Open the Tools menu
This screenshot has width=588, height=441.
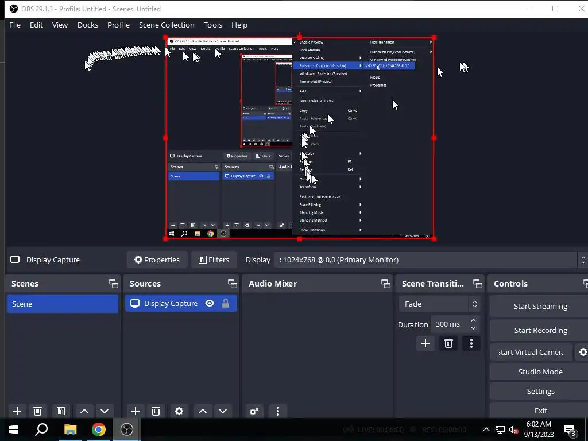(213, 25)
